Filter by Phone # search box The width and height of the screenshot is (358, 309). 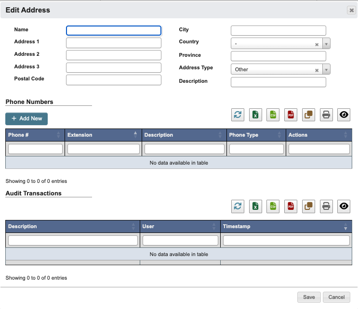(x=35, y=149)
